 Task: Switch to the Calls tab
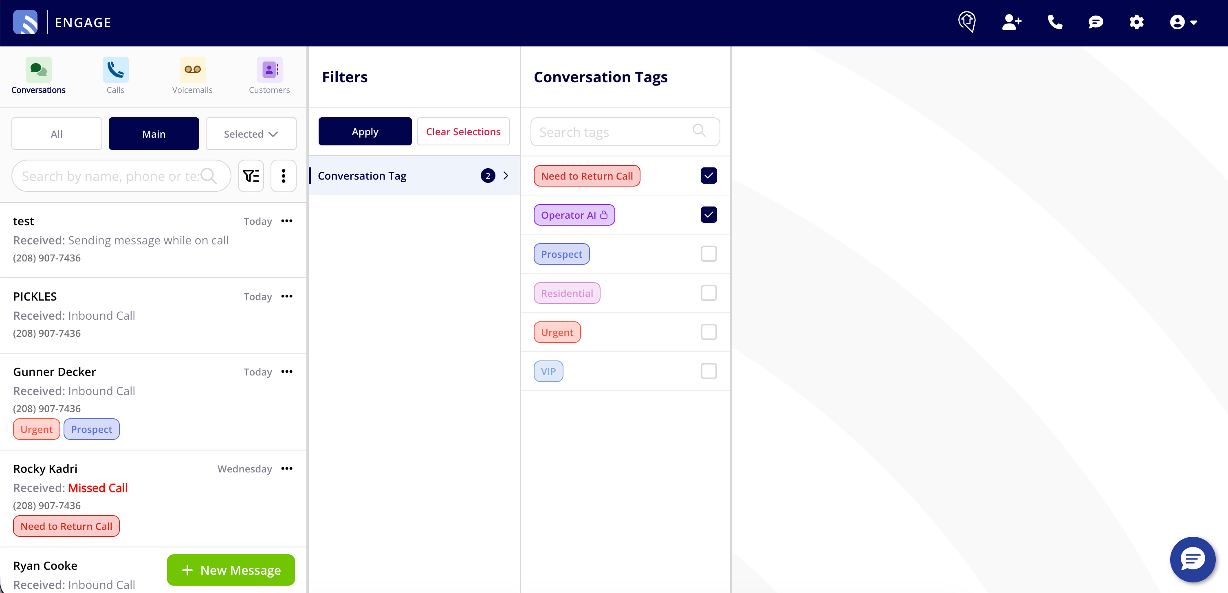(x=115, y=76)
